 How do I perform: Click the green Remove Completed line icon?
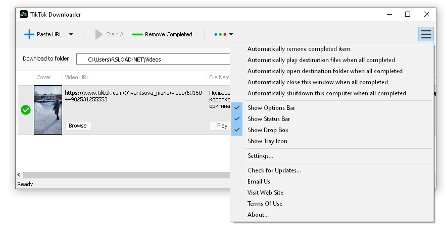tap(137, 34)
